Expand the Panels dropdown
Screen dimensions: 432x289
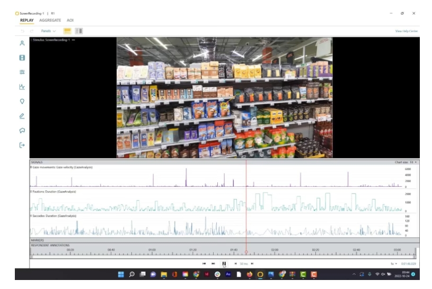(x=49, y=31)
